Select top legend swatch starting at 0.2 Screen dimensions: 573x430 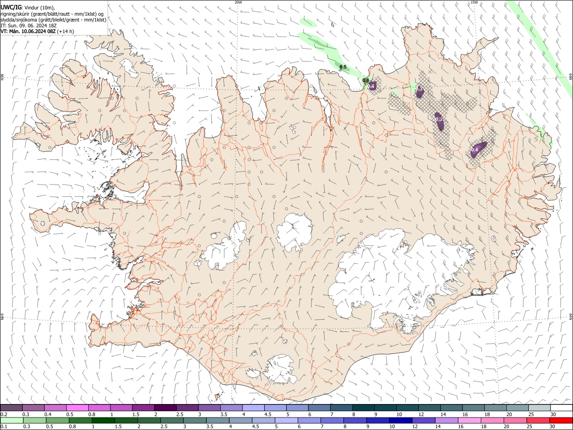pyautogui.click(x=11, y=408)
